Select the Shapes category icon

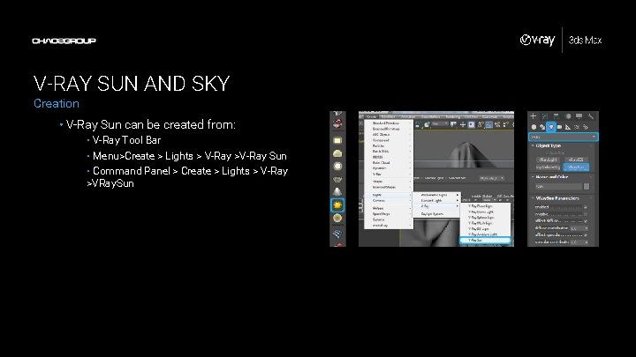(x=542, y=127)
